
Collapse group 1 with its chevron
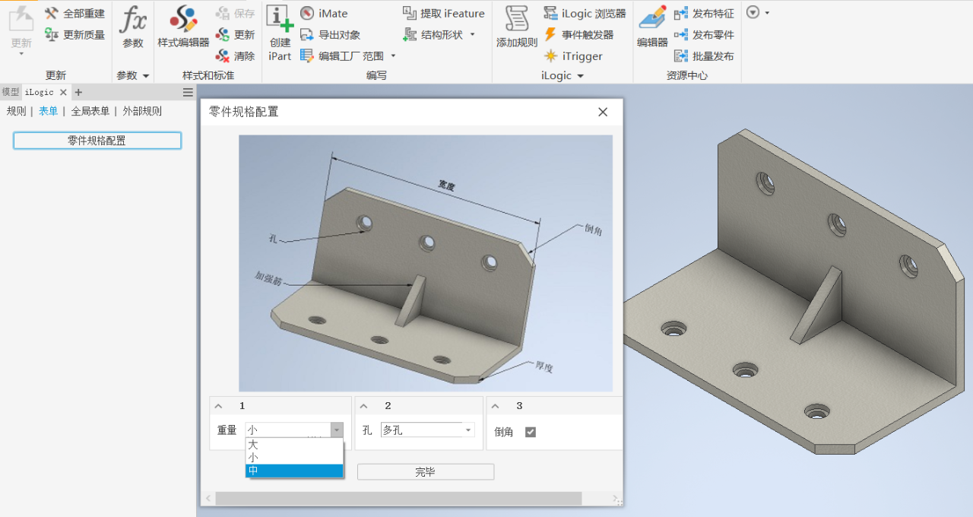pos(219,406)
